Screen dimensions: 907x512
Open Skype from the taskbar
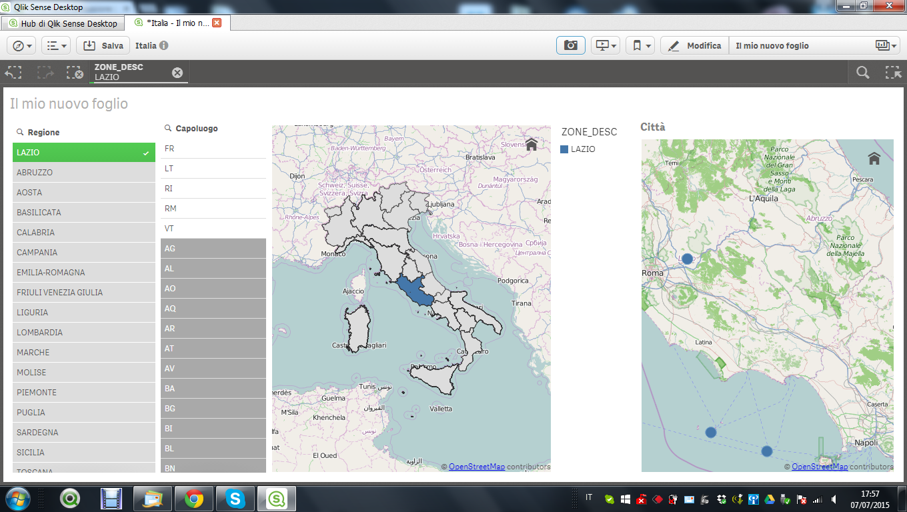(x=235, y=499)
